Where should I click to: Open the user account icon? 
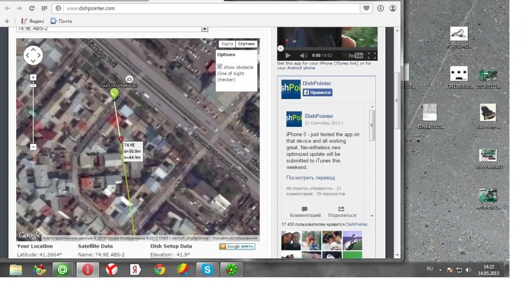tap(393, 8)
